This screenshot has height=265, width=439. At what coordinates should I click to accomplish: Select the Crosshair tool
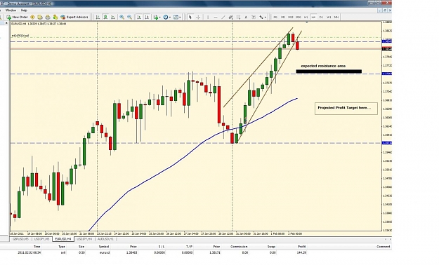[x=198, y=17]
